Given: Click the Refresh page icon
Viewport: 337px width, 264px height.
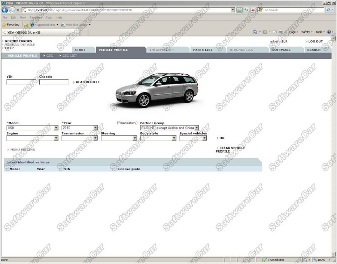Looking at the screenshot, I should (246, 10).
